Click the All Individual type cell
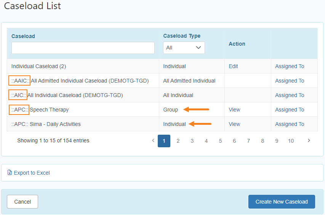 click(178, 95)
